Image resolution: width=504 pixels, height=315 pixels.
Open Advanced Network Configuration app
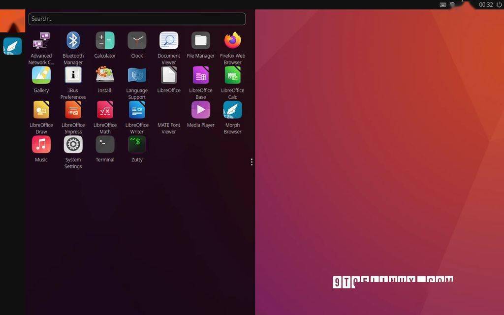tap(41, 41)
